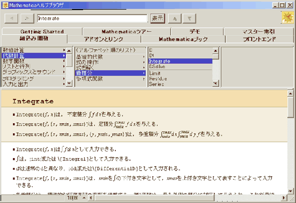Click the up arrow of the first category list
Image resolution: width=296 pixels, height=203 pixels.
coord(69,50)
